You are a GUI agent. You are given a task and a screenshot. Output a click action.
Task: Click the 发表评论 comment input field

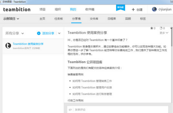pos(118,110)
